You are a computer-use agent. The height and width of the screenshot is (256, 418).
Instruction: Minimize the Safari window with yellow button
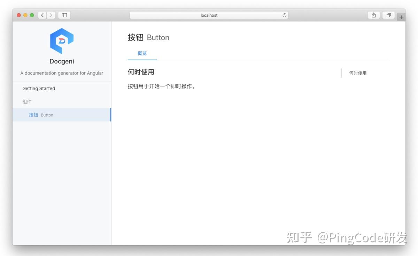pyautogui.click(x=25, y=15)
